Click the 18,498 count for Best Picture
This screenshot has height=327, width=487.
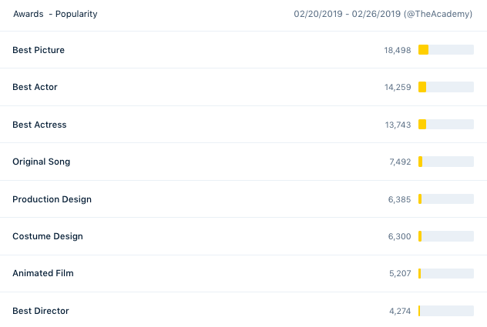pos(398,50)
